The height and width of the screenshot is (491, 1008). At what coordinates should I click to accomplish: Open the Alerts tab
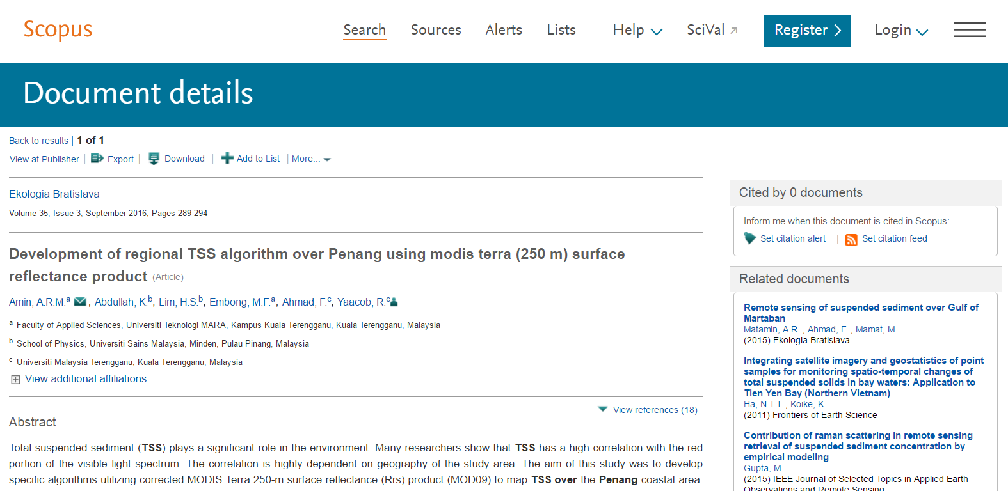pos(504,30)
